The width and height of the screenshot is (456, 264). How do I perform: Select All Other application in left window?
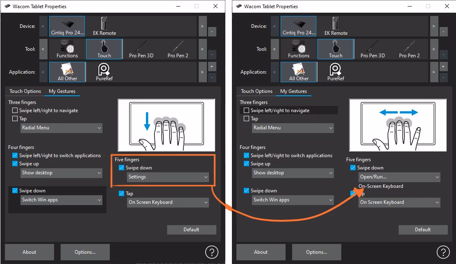[67, 72]
